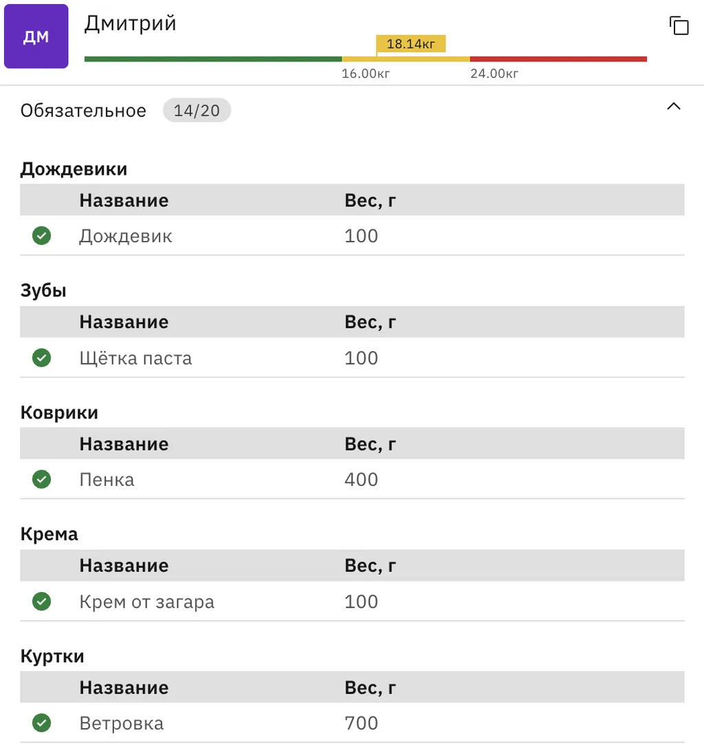704x753 pixels.
Task: Select the Щётка паста item name
Action: click(x=135, y=358)
